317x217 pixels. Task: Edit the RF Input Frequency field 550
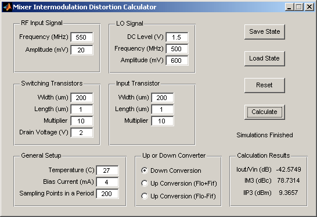pyautogui.click(x=82, y=37)
